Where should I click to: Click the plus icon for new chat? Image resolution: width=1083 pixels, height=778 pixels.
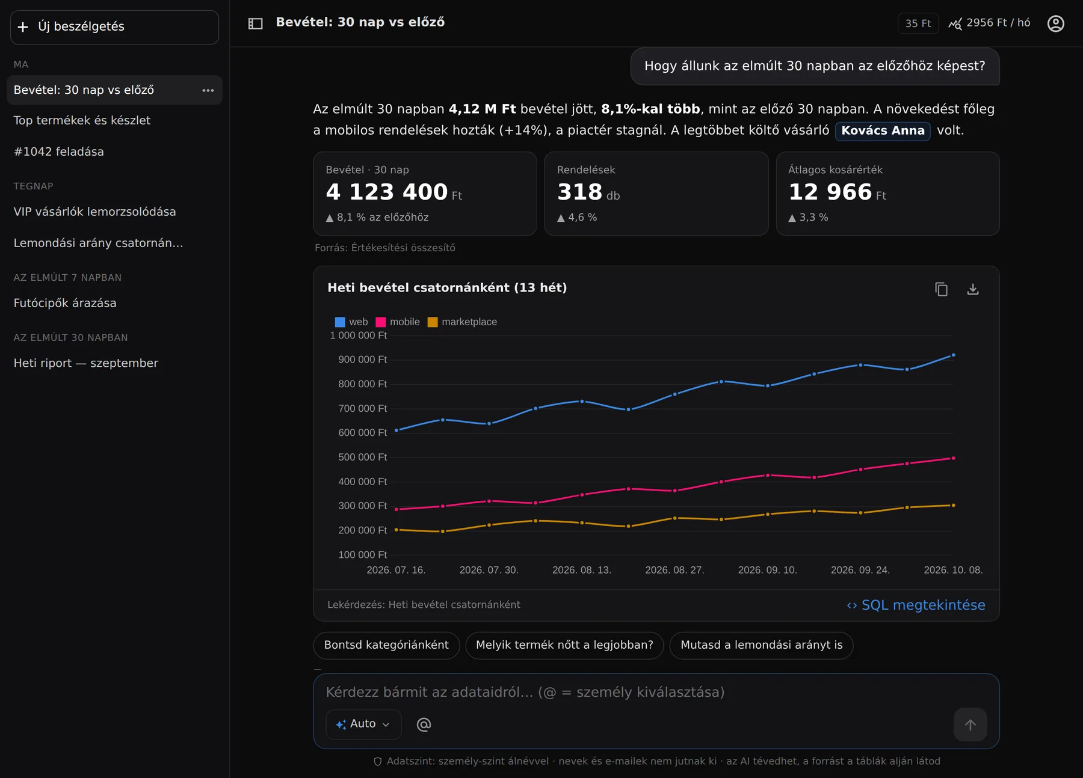click(23, 27)
